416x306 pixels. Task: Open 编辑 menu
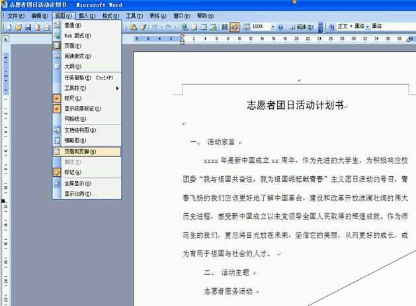click(40, 16)
